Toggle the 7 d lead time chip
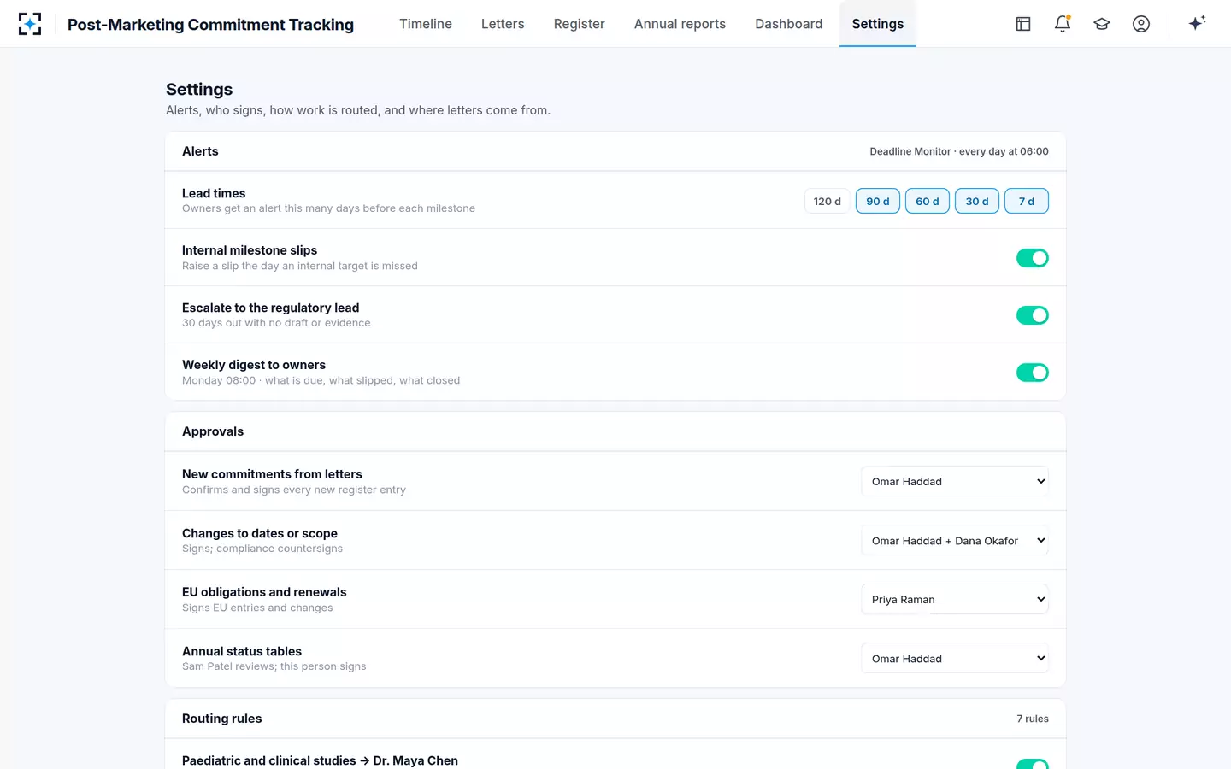The height and width of the screenshot is (769, 1231). (1027, 201)
